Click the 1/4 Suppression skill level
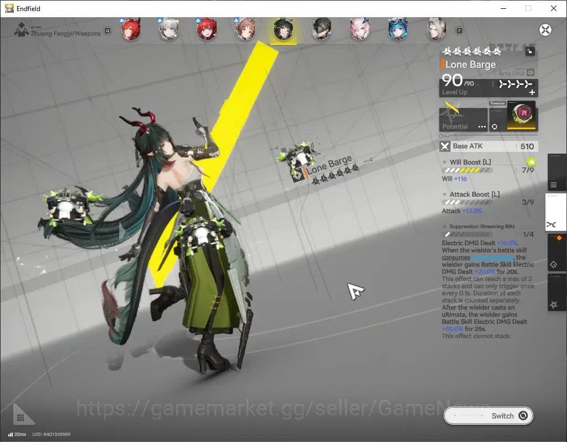This screenshot has width=567, height=442. [528, 234]
